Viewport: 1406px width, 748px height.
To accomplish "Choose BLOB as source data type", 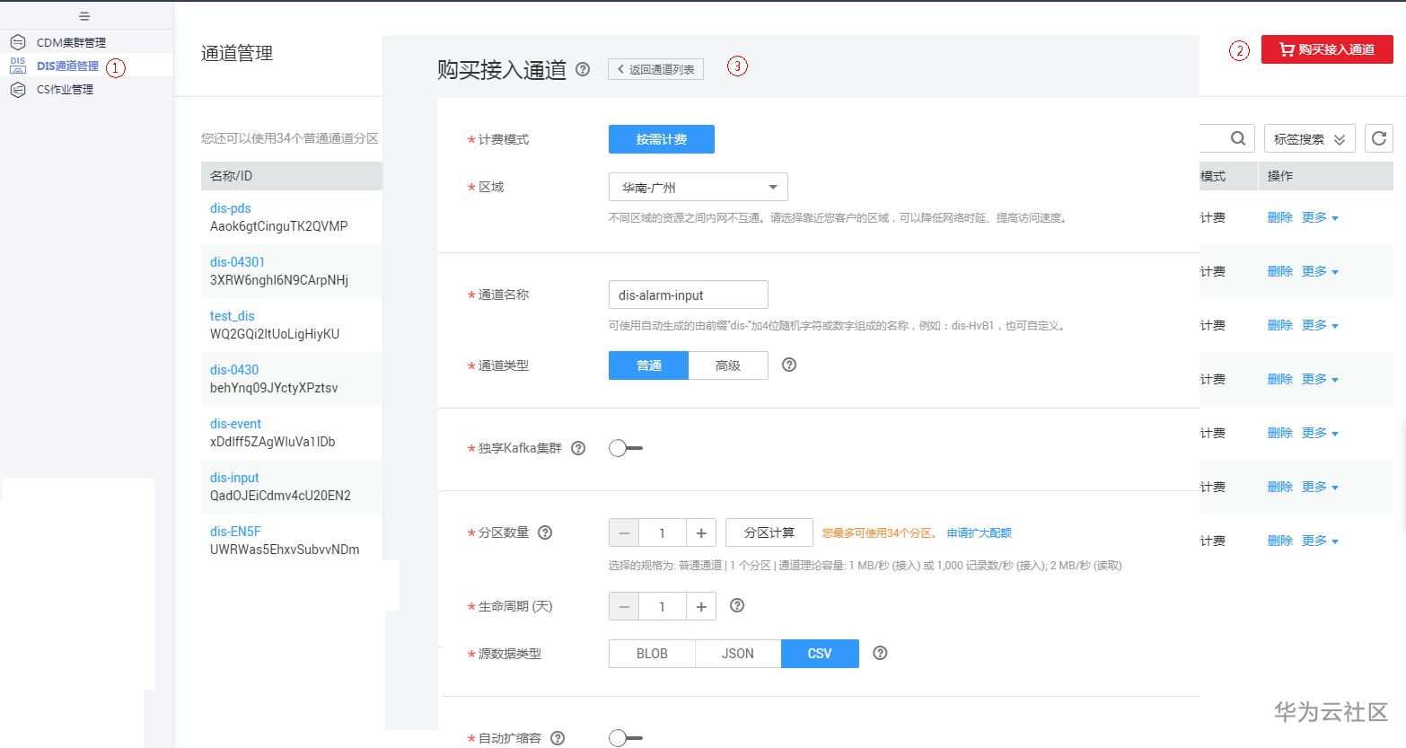I will (x=652, y=654).
